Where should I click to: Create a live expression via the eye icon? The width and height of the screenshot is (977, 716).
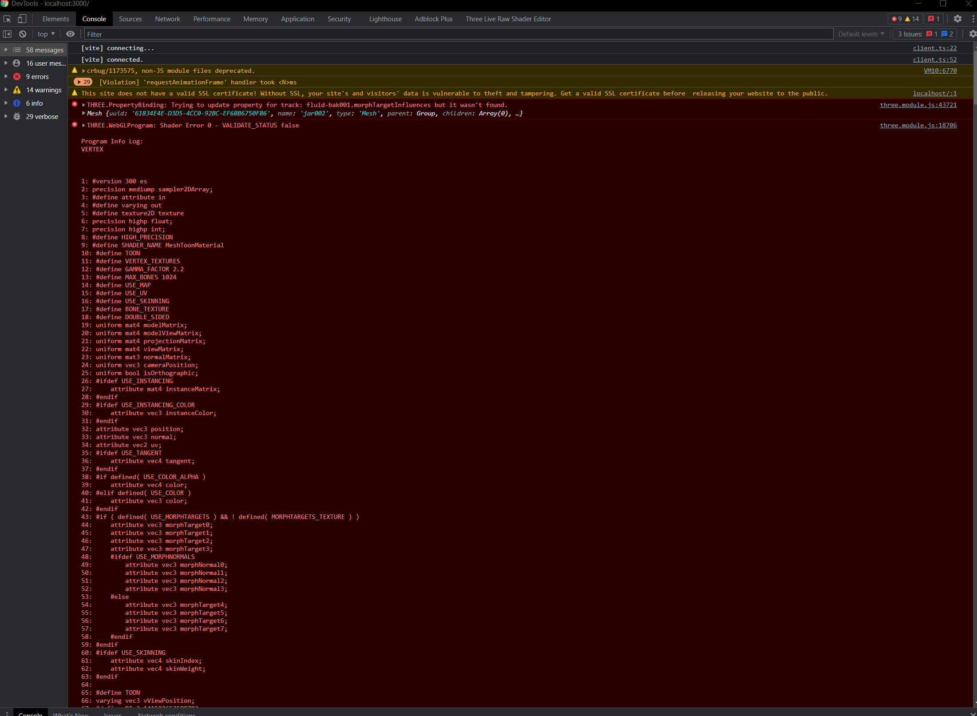[70, 34]
